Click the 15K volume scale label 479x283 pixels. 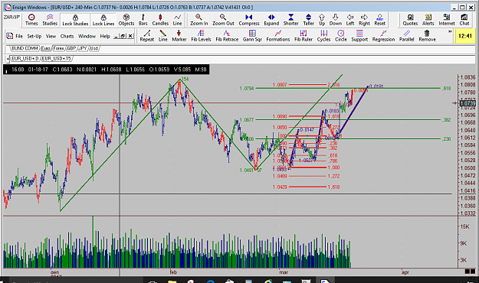click(464, 226)
